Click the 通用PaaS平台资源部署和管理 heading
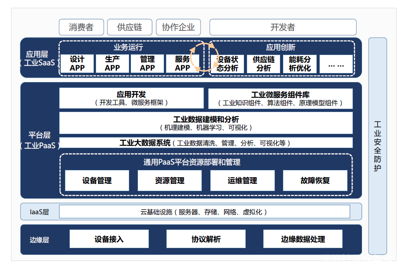 coord(192,162)
